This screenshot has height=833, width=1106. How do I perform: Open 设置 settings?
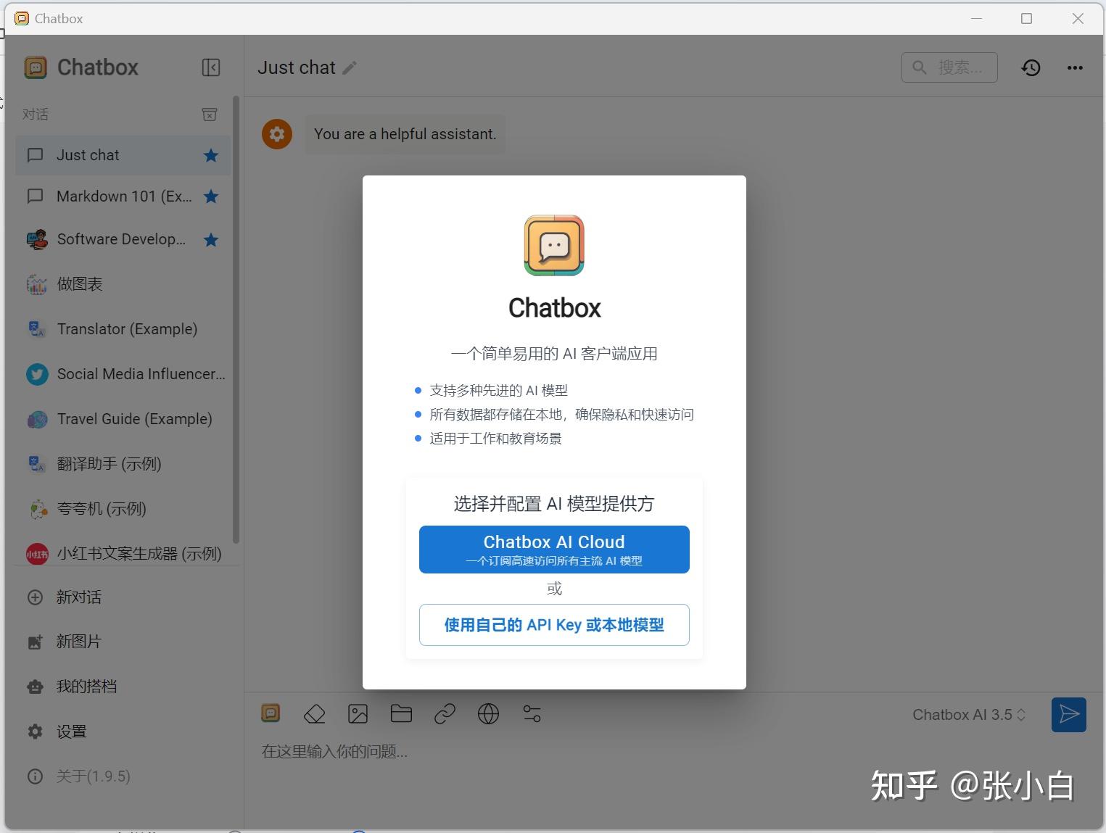123,732
